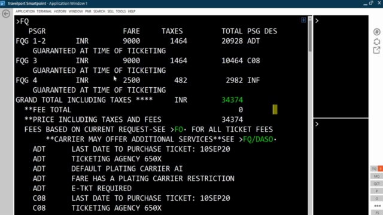Click the INF taxes value 482

(x=181, y=80)
